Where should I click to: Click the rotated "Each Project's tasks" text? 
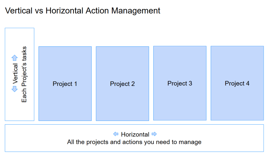tap(24, 75)
